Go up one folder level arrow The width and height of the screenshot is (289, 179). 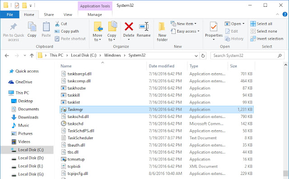click(32, 56)
